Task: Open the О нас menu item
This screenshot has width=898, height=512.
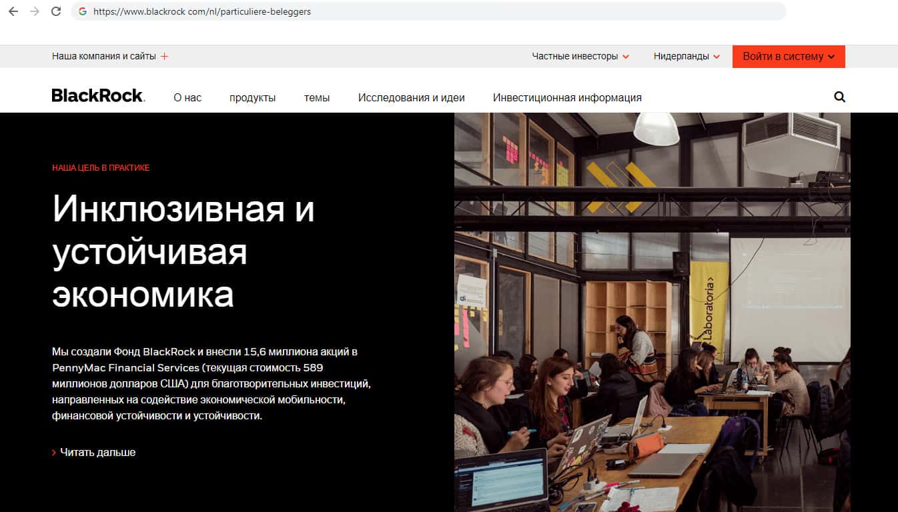Action: pos(187,97)
